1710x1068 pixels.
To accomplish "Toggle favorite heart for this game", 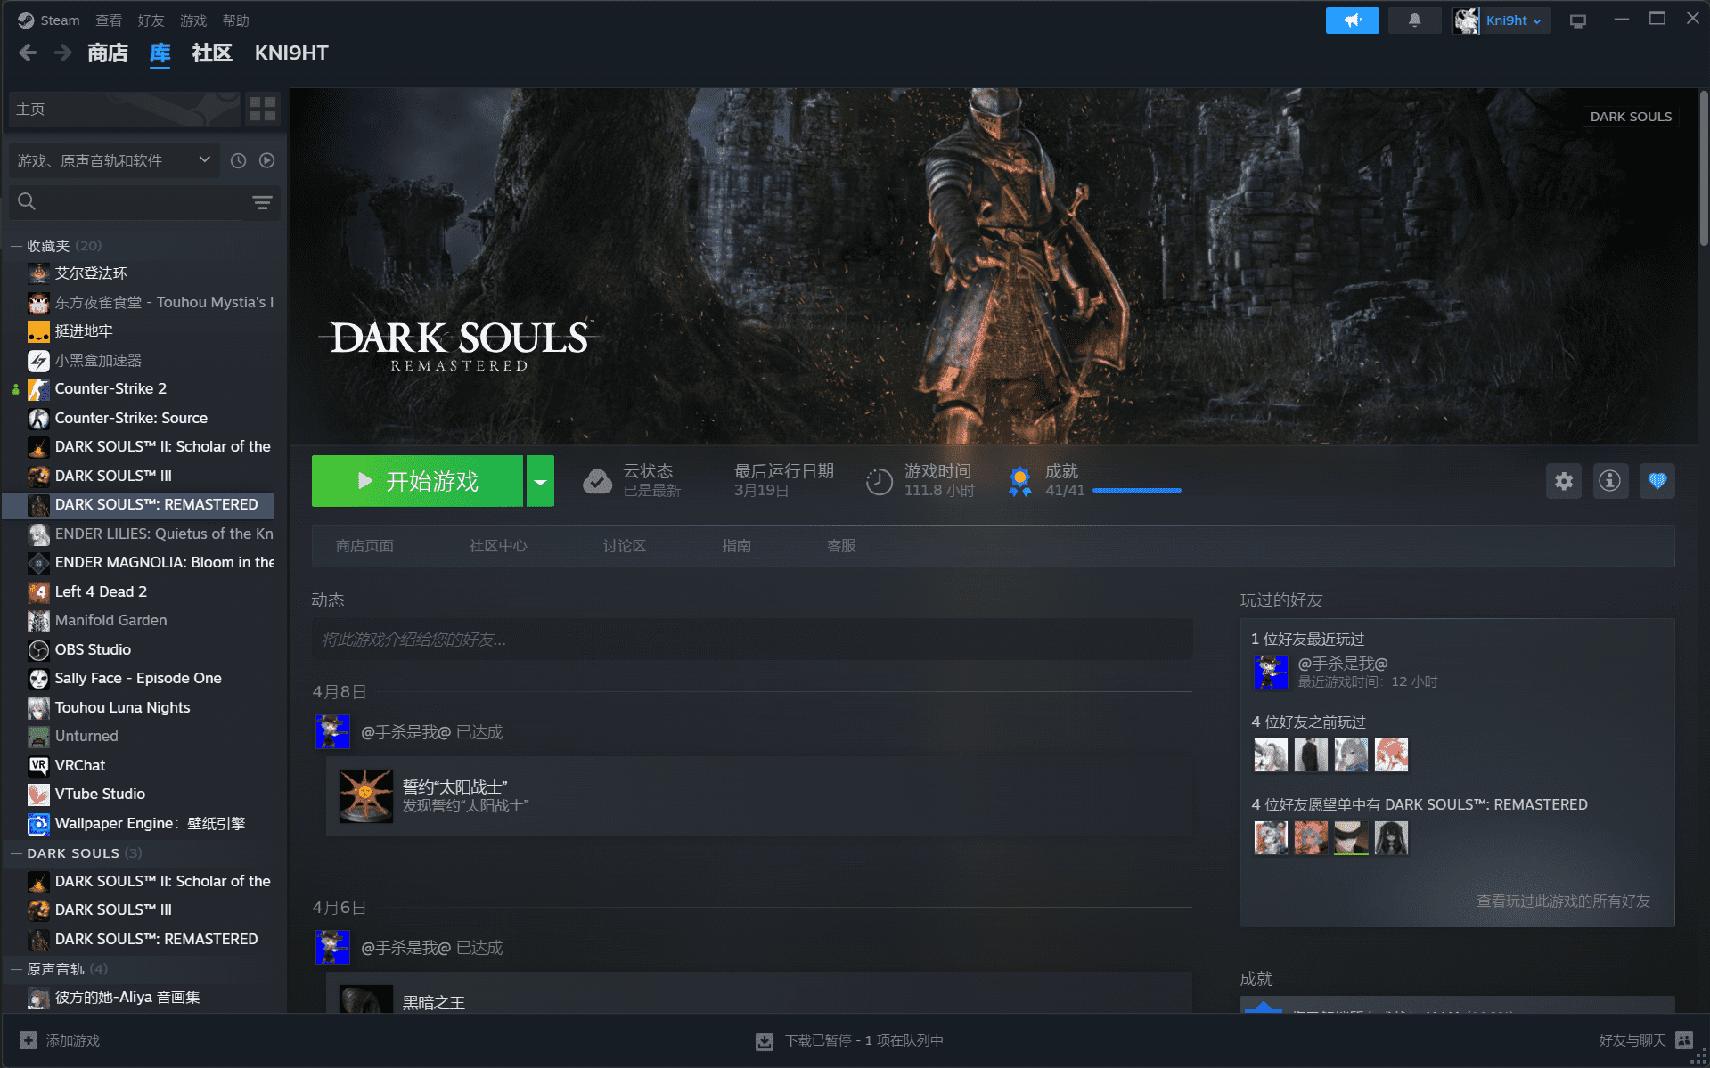I will point(1657,481).
